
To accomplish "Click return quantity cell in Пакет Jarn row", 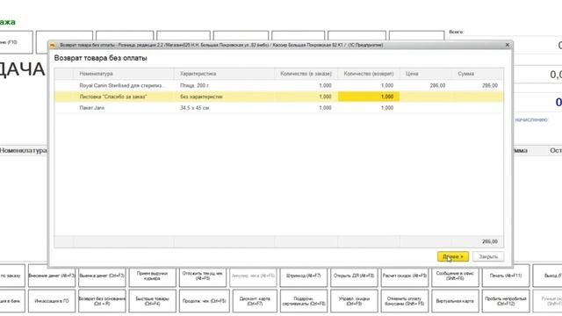I will 369,107.
